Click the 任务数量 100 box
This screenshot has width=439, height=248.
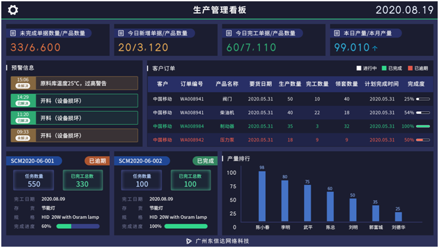tap(142, 180)
